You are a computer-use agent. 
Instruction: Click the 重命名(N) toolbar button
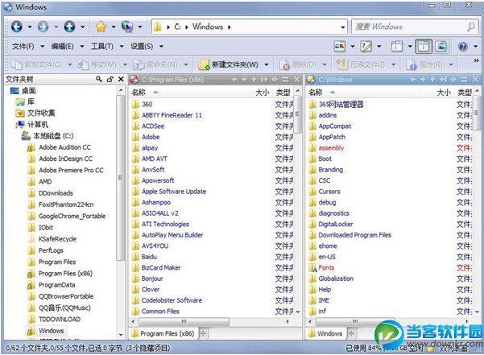click(x=155, y=64)
